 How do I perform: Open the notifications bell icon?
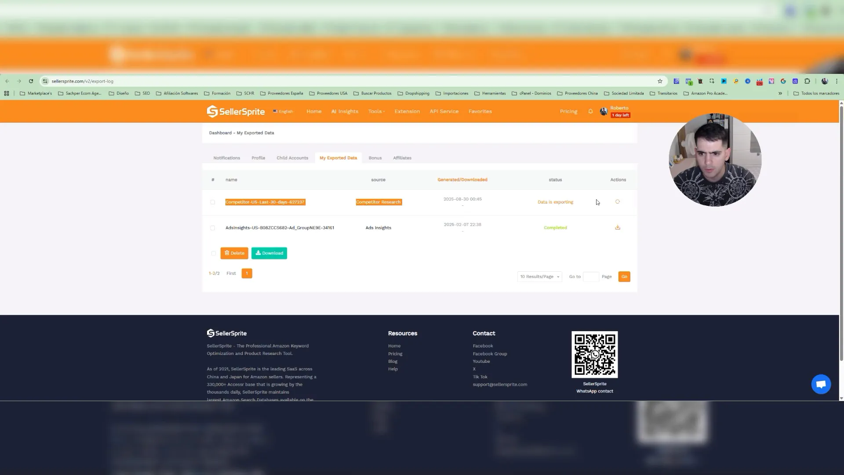tap(590, 112)
